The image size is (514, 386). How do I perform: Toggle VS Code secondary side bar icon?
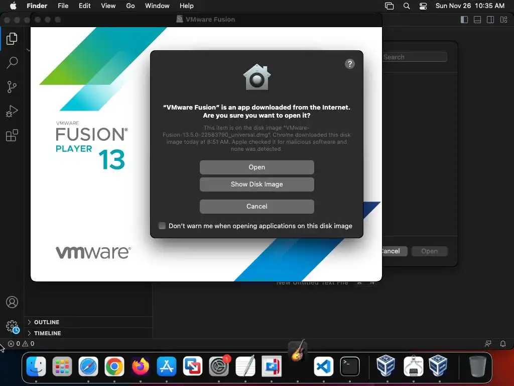(x=490, y=20)
